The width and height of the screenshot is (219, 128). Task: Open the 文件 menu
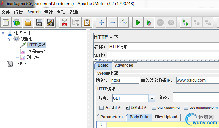(x=6, y=12)
